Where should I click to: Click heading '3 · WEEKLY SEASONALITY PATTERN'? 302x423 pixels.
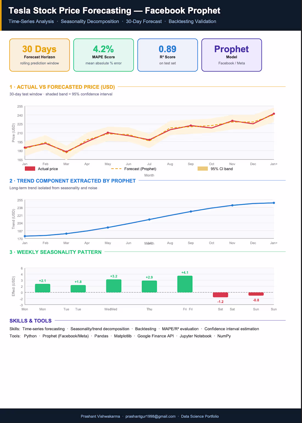pos(55,252)
